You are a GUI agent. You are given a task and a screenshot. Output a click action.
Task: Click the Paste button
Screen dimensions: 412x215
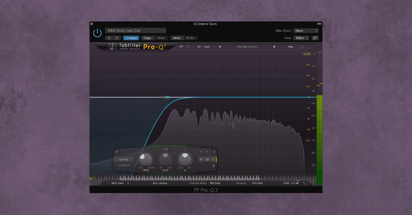(161, 38)
